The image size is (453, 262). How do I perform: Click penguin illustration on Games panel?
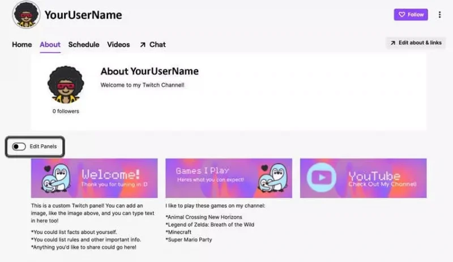(272, 178)
